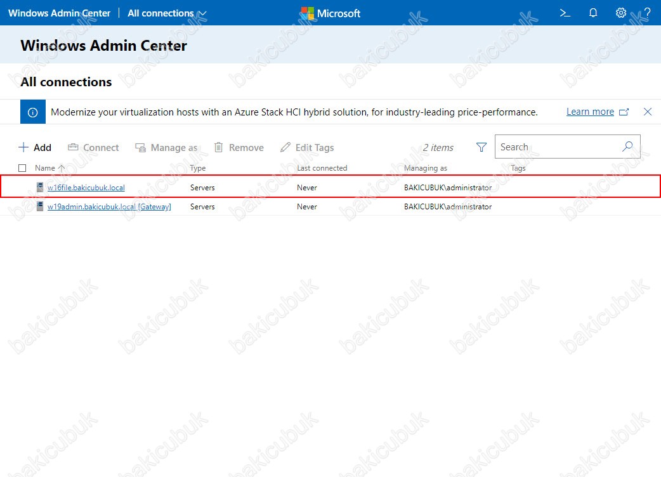
Task: Click the Never cell in w19admin row
Action: 307,207
